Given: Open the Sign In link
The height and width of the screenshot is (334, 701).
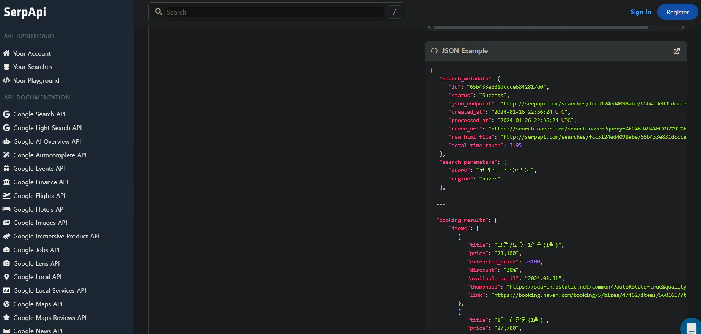Looking at the screenshot, I should click(x=641, y=12).
